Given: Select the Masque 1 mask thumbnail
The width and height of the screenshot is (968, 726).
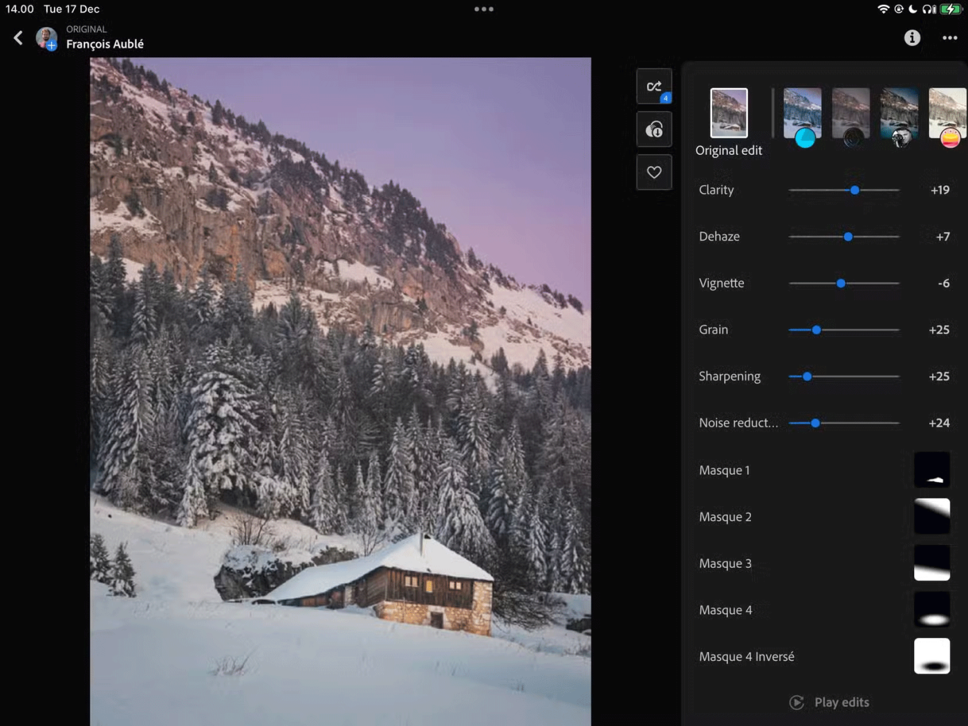Looking at the screenshot, I should [931, 470].
